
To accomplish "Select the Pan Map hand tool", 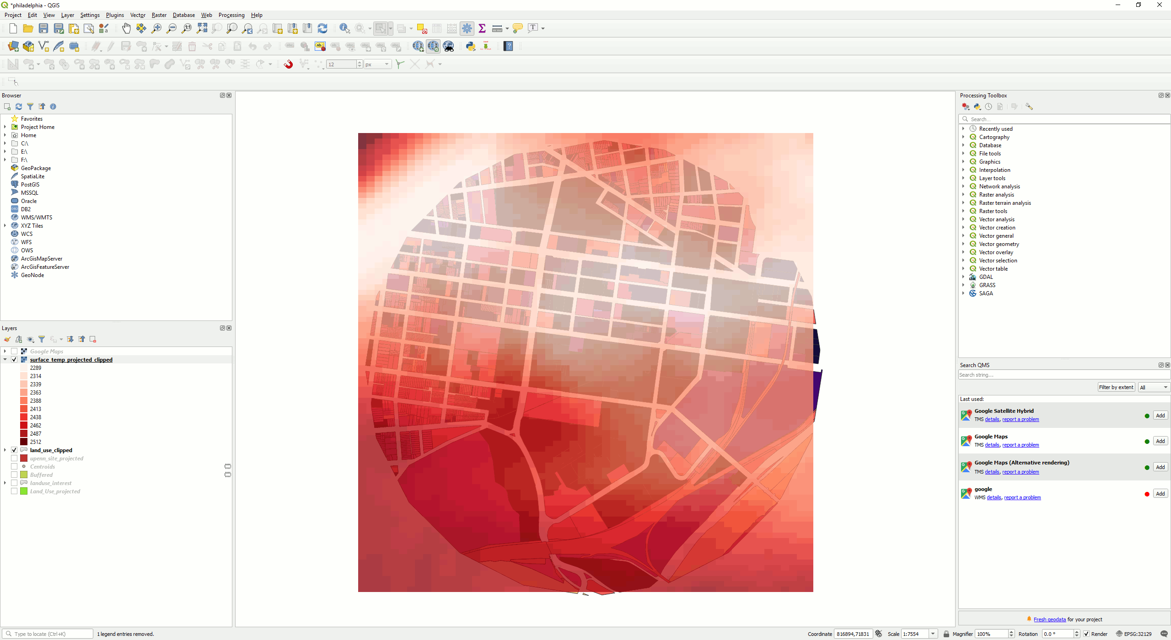I will tap(126, 28).
